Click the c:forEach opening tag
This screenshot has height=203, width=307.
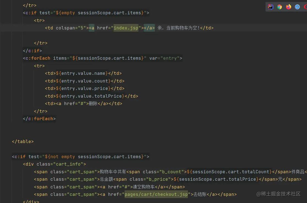click(x=102, y=58)
